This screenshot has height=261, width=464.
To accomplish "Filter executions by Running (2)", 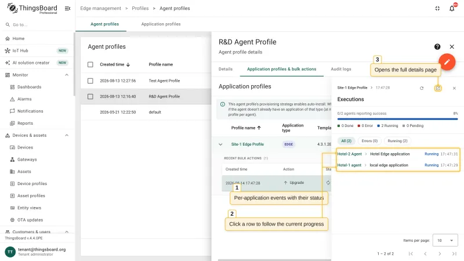I will tap(397, 141).
